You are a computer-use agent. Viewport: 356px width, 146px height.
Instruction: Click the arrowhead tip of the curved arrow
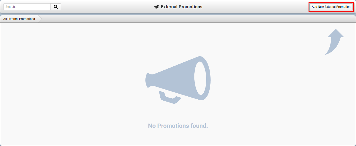click(336, 33)
